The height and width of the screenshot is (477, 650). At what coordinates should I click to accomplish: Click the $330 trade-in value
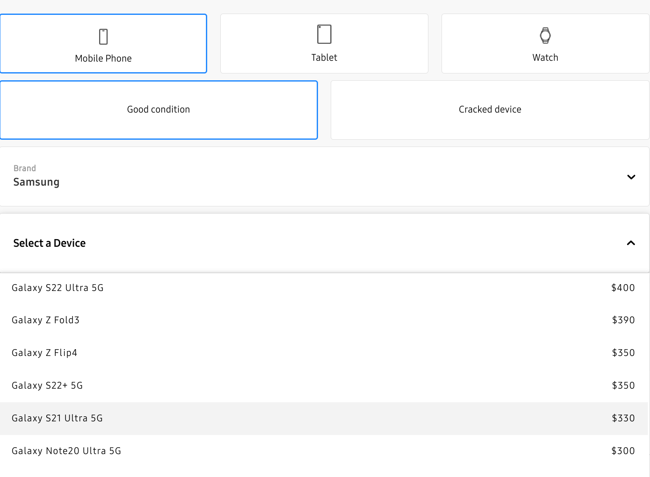[623, 418]
